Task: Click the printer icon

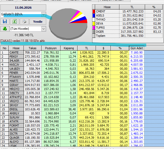Action: click(x=24, y=21)
